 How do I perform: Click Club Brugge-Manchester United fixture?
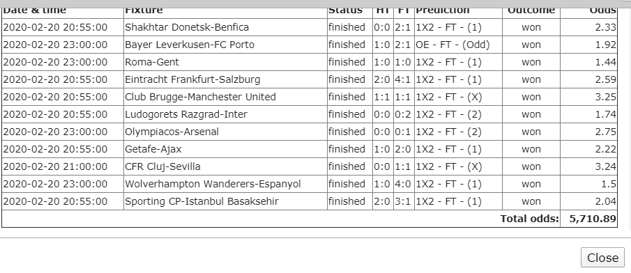225,97
